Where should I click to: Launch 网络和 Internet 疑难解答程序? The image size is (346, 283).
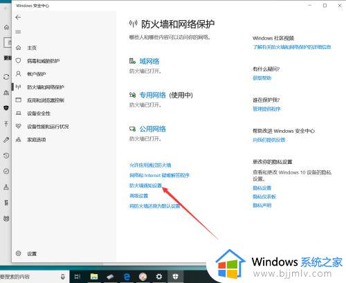pyautogui.click(x=159, y=175)
